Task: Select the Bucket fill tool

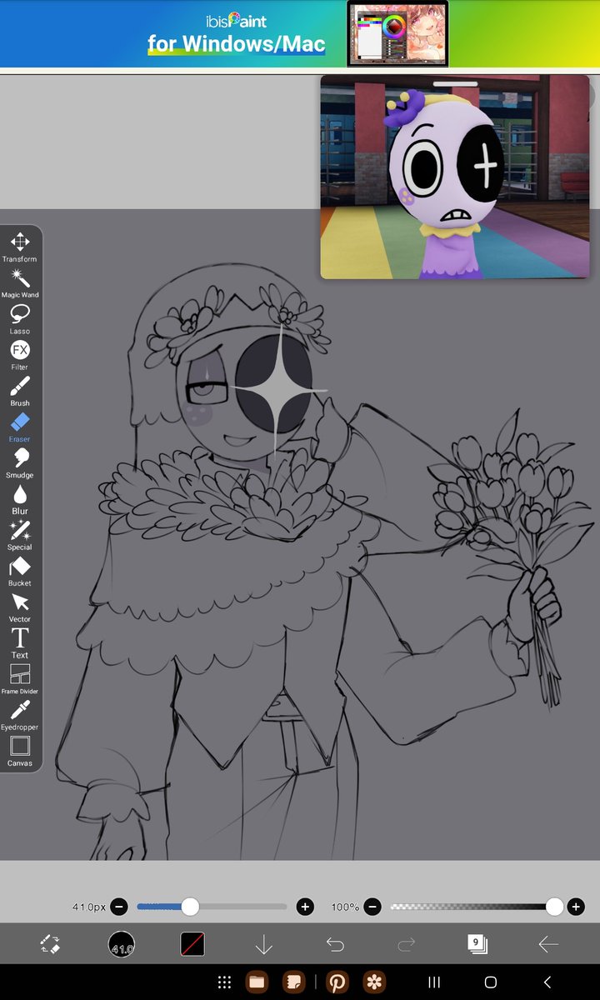Action: (19, 572)
